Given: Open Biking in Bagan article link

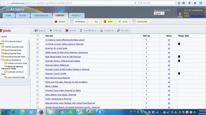Looking at the screenshot, I should point(52,86).
